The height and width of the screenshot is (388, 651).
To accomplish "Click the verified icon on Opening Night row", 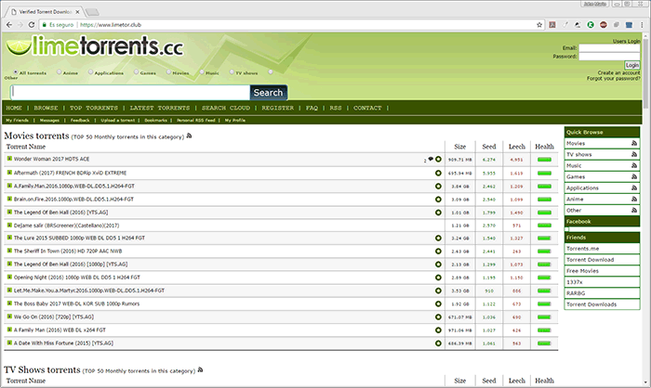I will tap(438, 278).
